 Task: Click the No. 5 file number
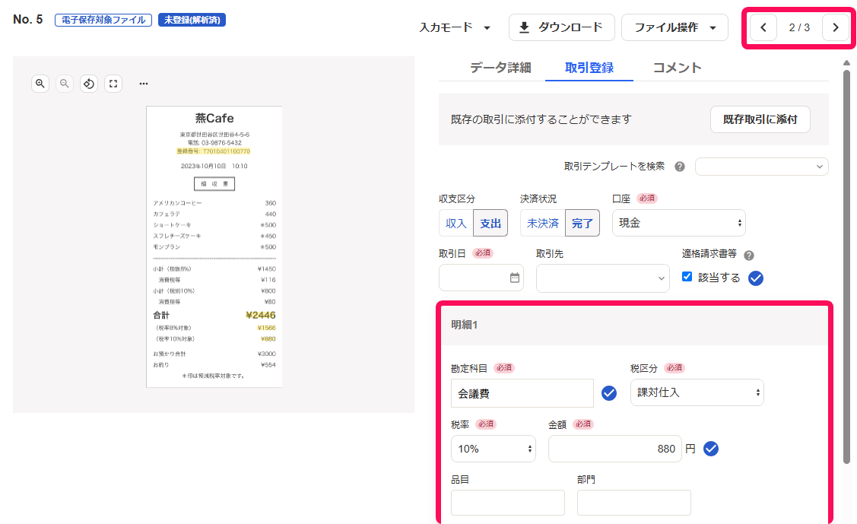pyautogui.click(x=28, y=20)
